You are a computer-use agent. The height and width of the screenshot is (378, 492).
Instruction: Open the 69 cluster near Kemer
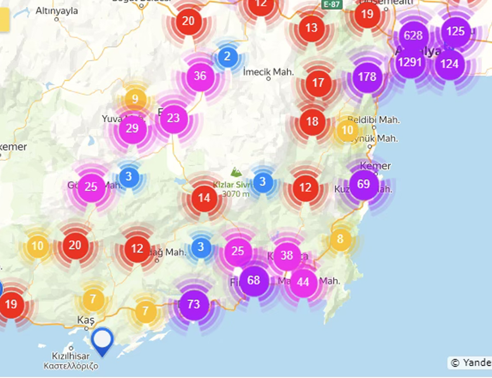point(363,184)
